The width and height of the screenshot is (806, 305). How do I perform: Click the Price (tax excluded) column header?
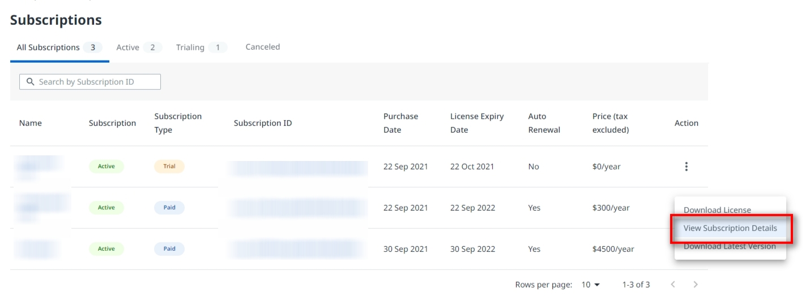point(610,123)
